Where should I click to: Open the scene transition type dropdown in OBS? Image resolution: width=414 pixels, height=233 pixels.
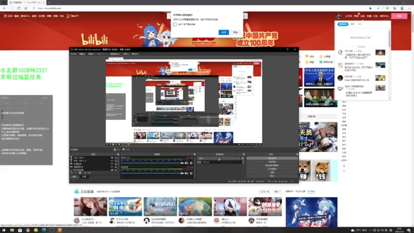pyautogui.click(x=219, y=159)
